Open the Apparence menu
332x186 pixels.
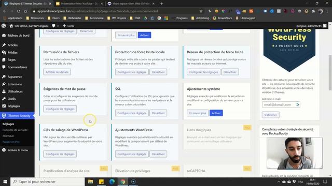coord(15,77)
